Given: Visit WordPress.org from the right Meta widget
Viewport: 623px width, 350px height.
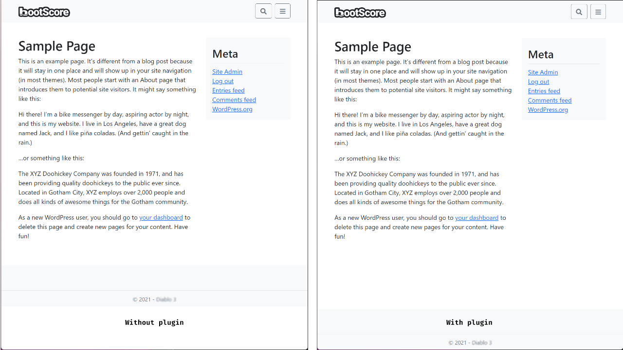Looking at the screenshot, I should pos(548,109).
